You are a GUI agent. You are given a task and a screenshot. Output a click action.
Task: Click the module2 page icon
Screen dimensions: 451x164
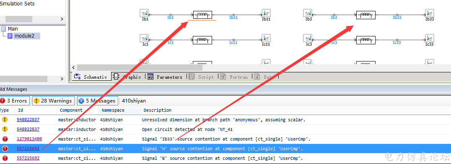point(10,36)
